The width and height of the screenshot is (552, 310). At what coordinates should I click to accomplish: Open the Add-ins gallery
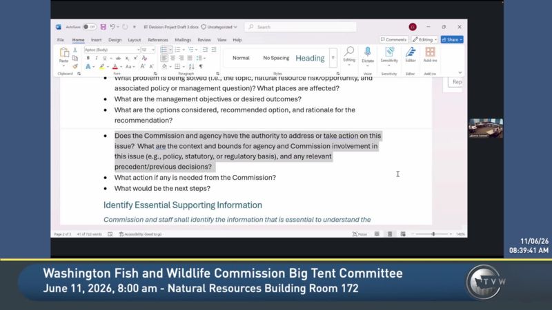click(430, 55)
